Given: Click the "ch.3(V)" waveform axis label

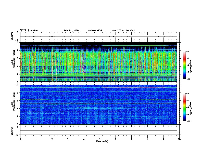Looking at the screenshot, I should coord(12,131).
